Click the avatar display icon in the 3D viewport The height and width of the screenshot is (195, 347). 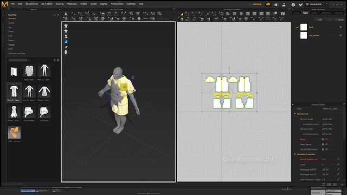click(66, 36)
